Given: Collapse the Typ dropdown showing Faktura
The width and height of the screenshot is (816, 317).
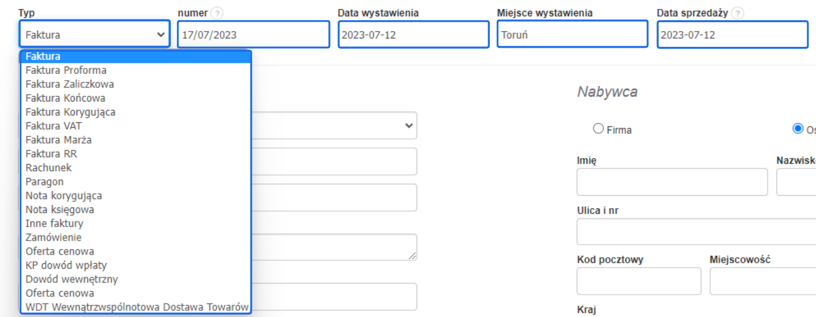Looking at the screenshot, I should tap(94, 35).
